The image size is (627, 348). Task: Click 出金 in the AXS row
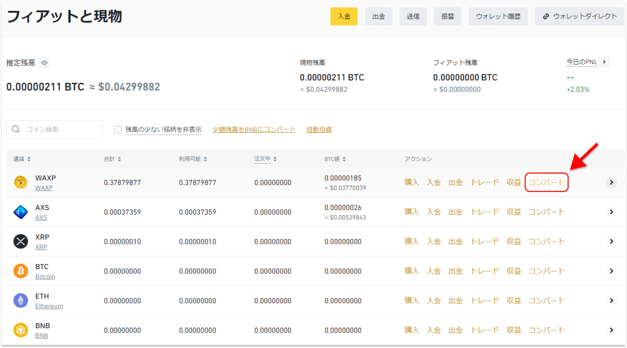click(456, 212)
